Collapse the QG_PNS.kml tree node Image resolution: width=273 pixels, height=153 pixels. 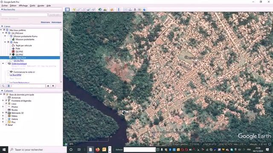pos(3,33)
